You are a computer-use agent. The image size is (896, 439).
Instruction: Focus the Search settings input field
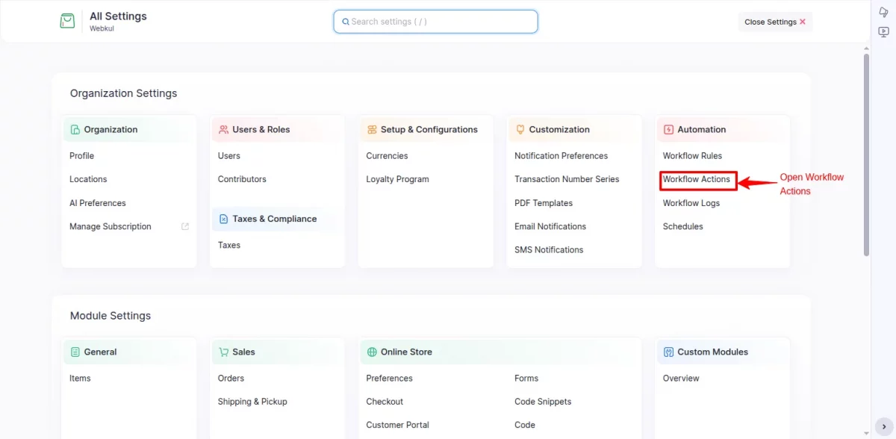click(435, 22)
